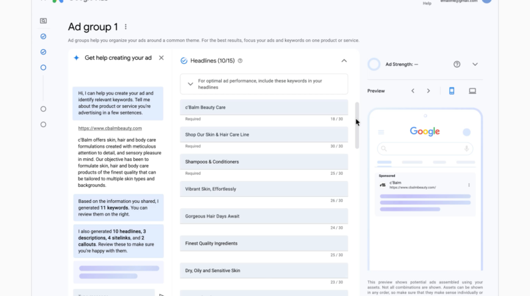Click the Help link in the top bar

coord(427,3)
